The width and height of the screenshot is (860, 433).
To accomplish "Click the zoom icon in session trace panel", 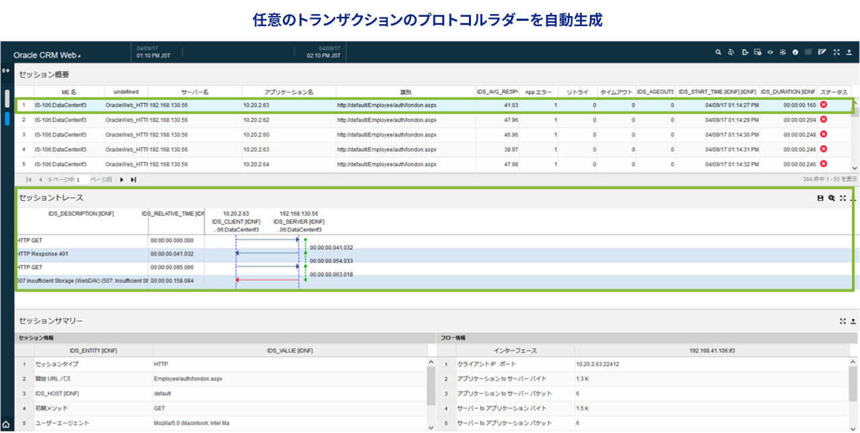I will (831, 198).
